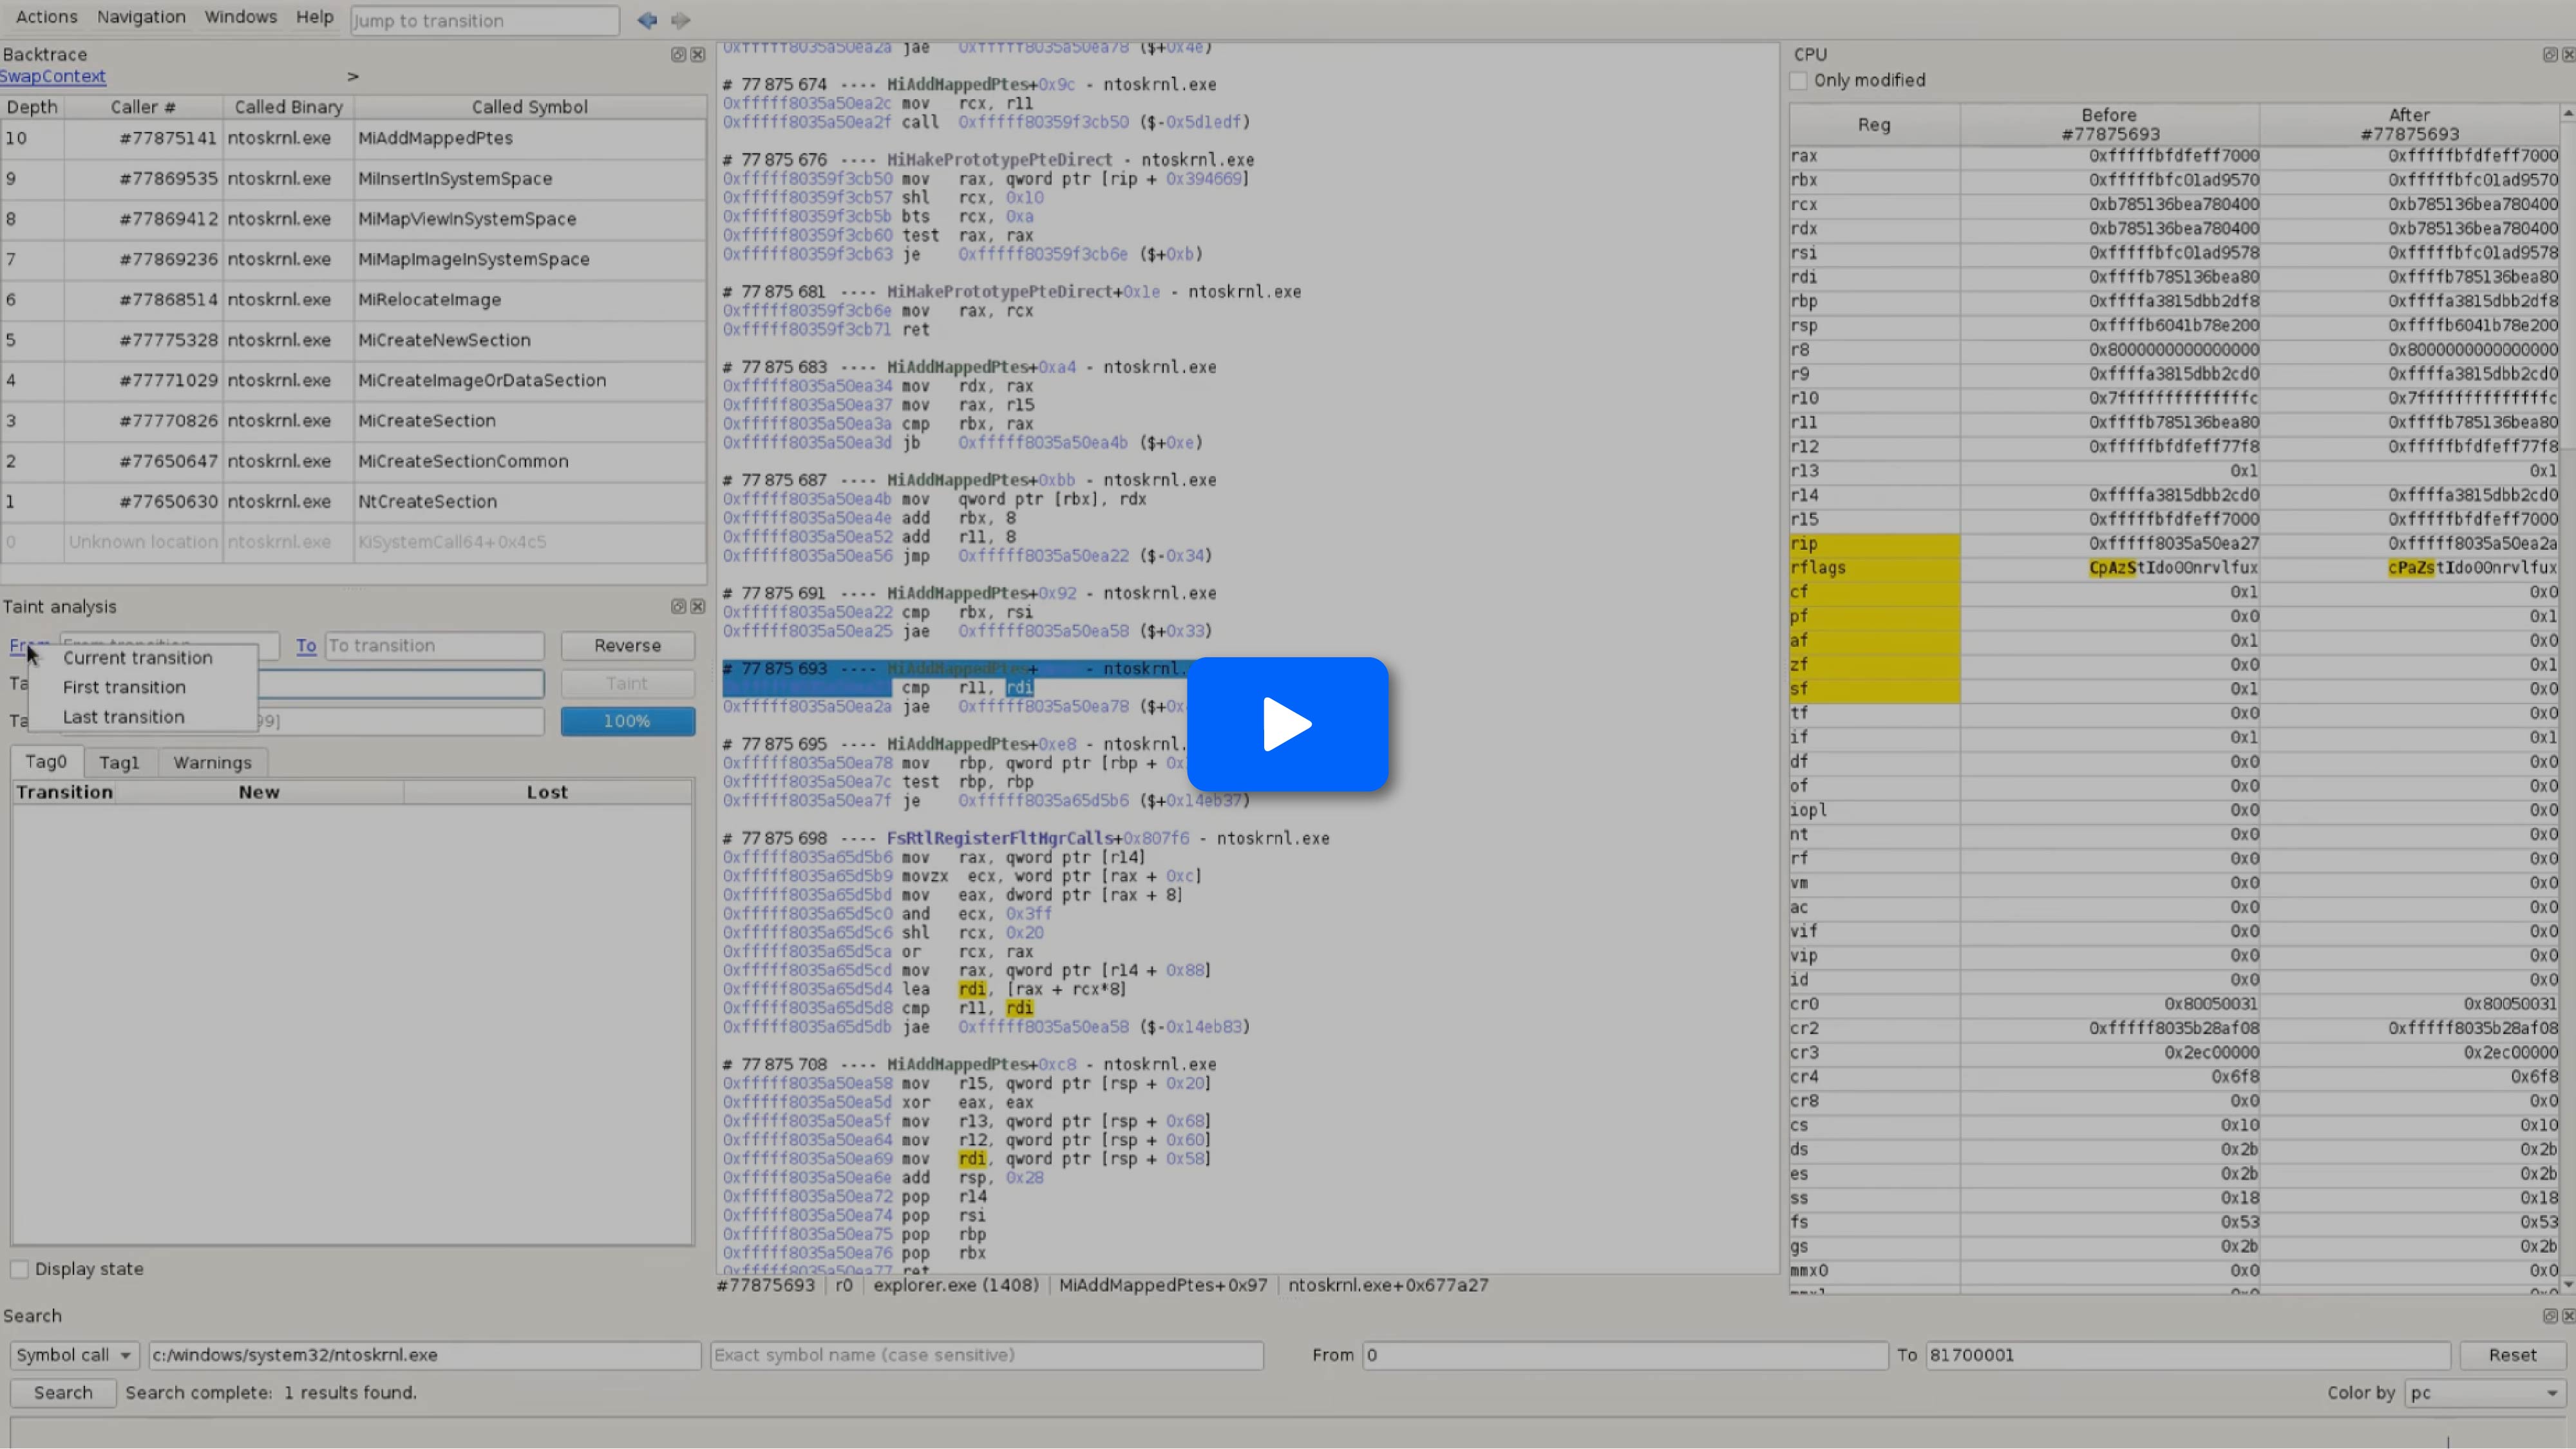This screenshot has height=1449, width=2576.
Task: Float the Backtrace panel
Action: 678,55
